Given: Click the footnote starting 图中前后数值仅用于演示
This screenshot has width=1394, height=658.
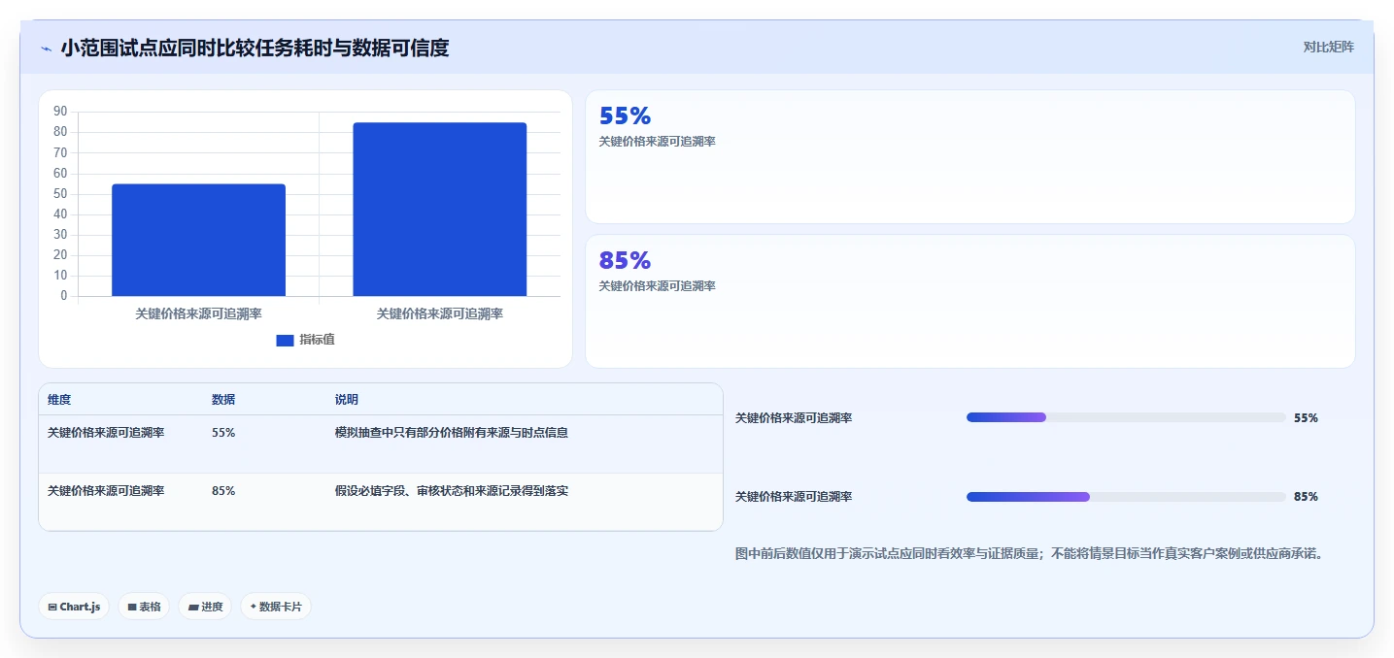Looking at the screenshot, I should coord(1031,554).
